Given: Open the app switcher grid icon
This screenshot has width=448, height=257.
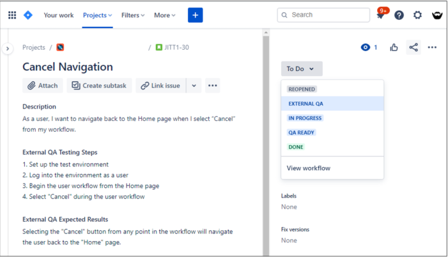Looking at the screenshot, I should pyautogui.click(x=12, y=15).
